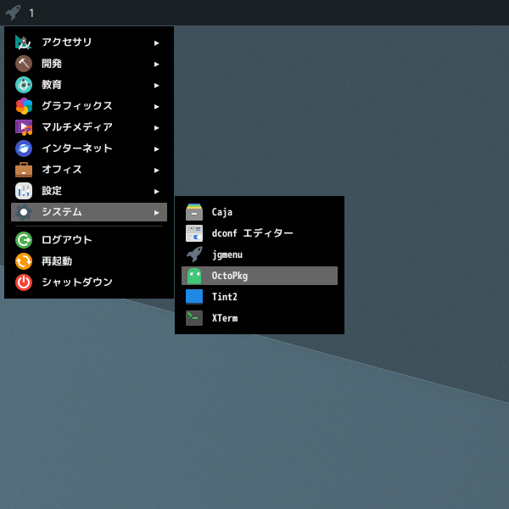Image resolution: width=509 pixels, height=509 pixels.
Task: Click the Caja file manager icon
Action: (x=194, y=212)
